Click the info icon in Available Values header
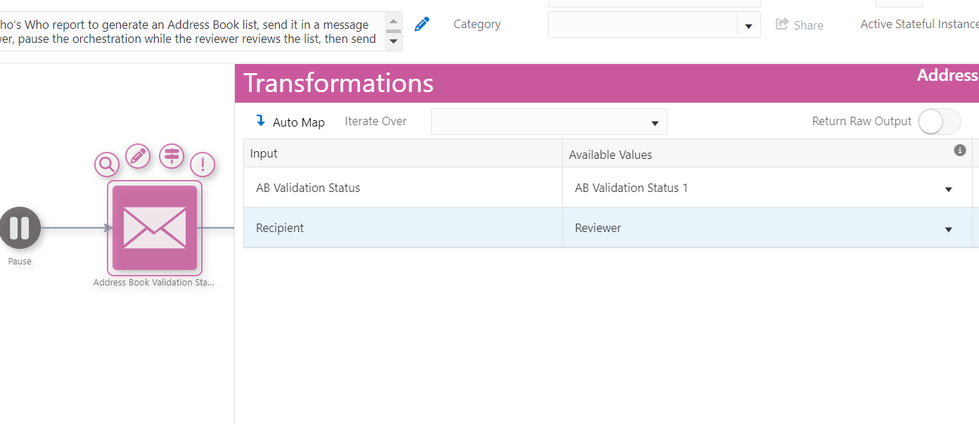The image size is (979, 424). [960, 150]
